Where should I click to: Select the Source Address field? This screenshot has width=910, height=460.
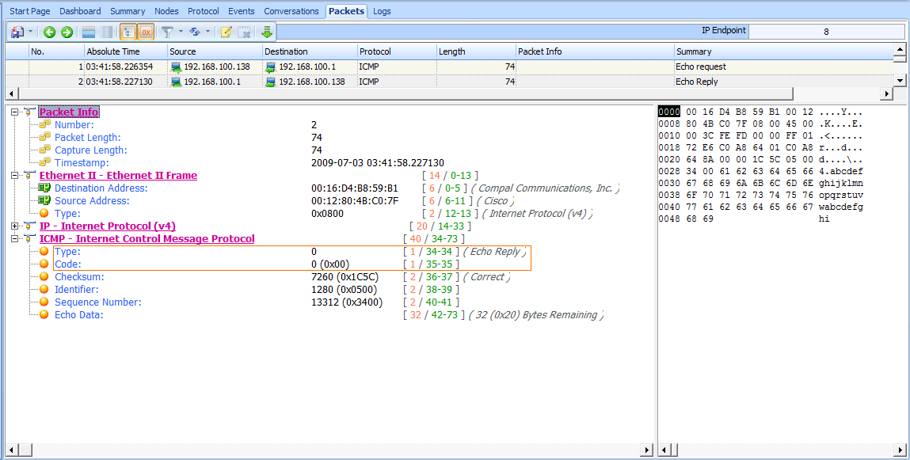92,201
